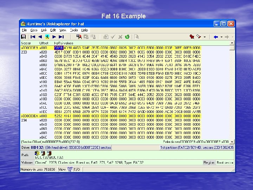Close the DiskExplorer window
The image size is (253, 190).
coord(231,24)
